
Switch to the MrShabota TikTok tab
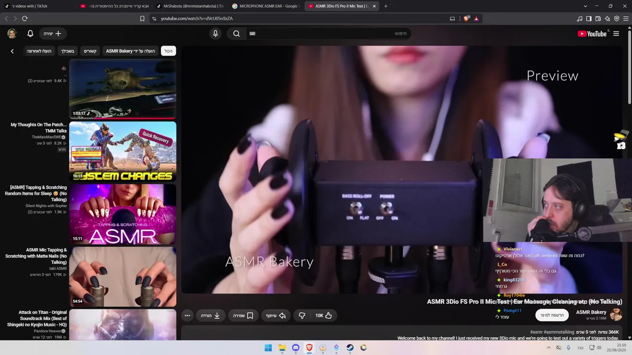tap(189, 6)
